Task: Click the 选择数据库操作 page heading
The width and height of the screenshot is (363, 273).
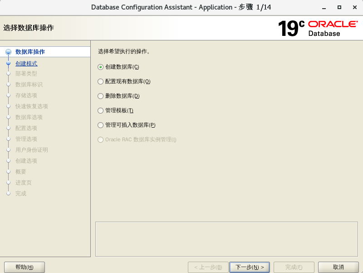Action: point(29,28)
